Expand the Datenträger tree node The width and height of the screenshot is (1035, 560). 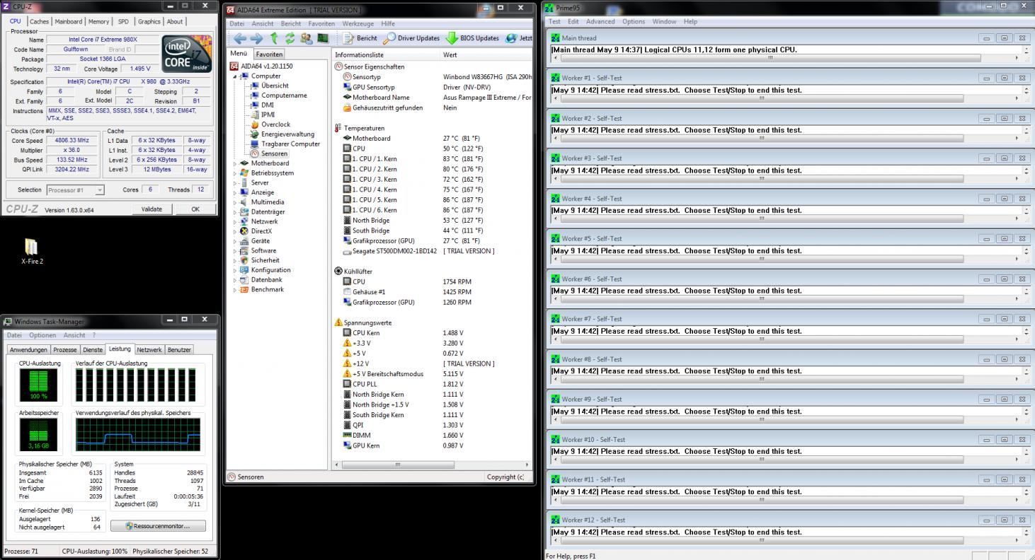[x=235, y=212]
